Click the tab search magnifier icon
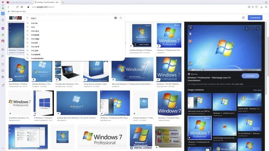The height and width of the screenshot is (151, 269). [x=266, y=2]
